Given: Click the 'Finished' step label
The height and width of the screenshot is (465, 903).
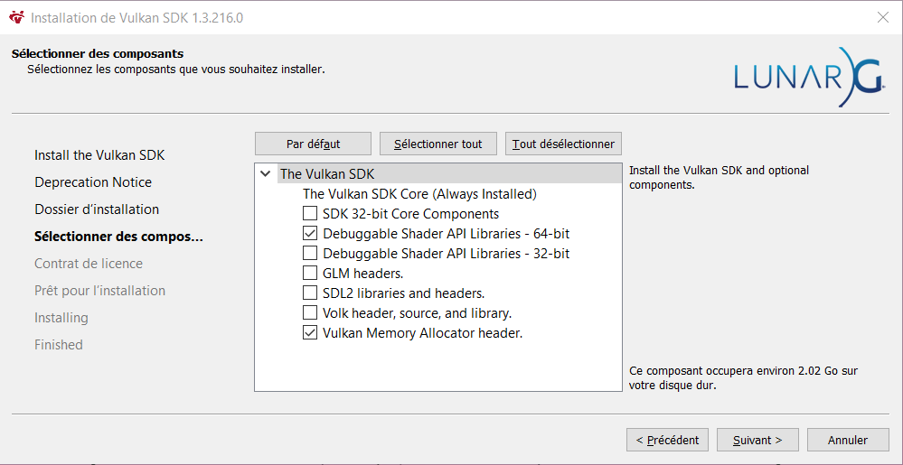Looking at the screenshot, I should [58, 345].
